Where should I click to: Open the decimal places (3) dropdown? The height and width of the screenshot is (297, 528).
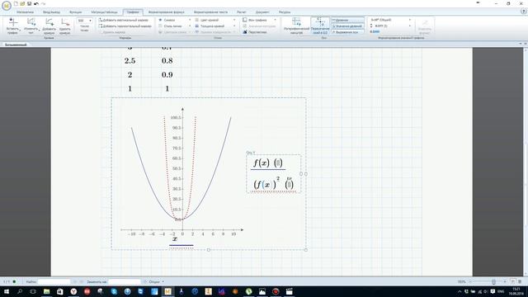tap(390, 26)
